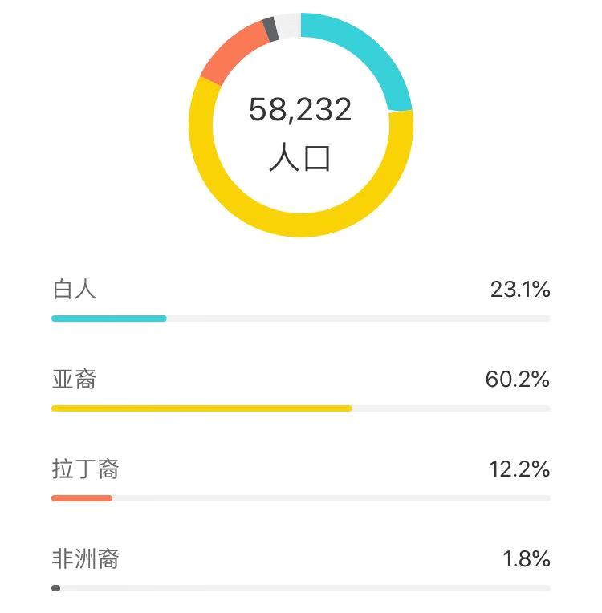The height and width of the screenshot is (613, 602).
Task: Click the 58,232 population number
Action: [300, 110]
